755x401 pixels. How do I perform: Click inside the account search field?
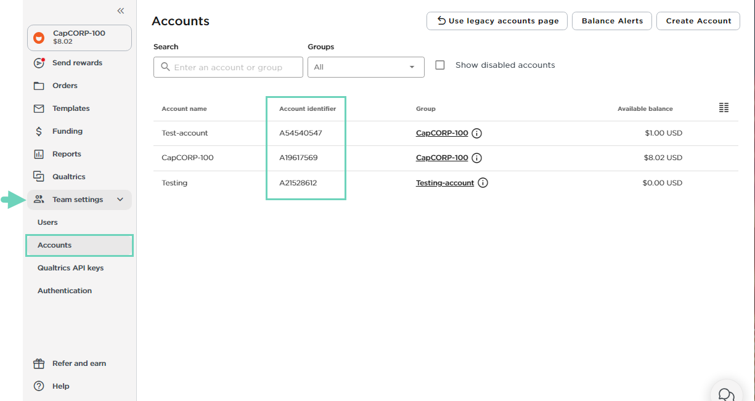coord(228,67)
